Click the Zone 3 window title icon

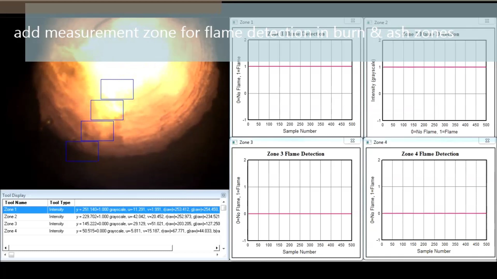(235, 142)
